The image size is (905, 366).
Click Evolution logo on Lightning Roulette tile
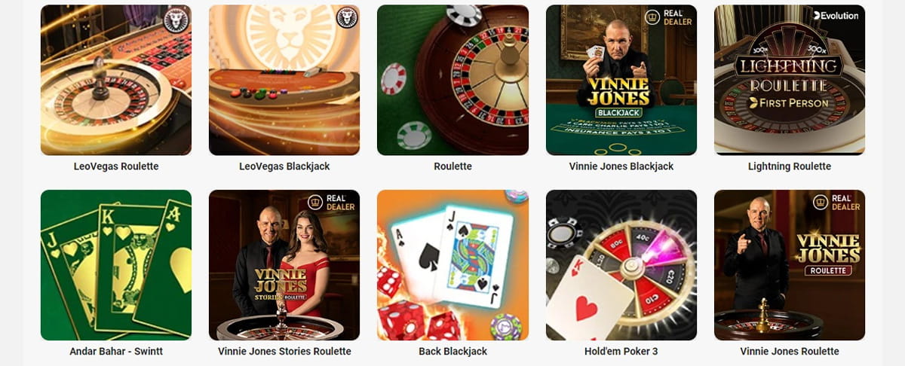tap(836, 15)
